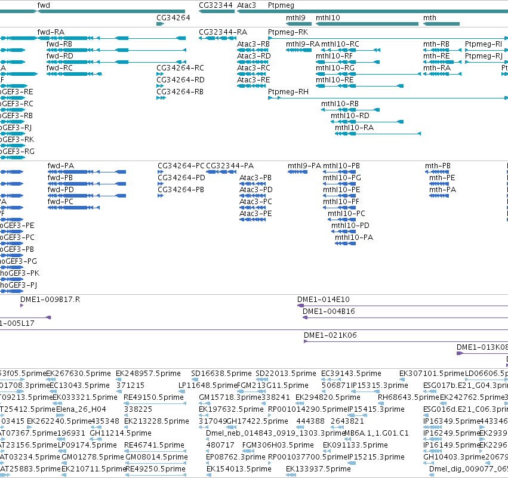The image size is (508, 478).
Task: Open transcript fwd-RA label
Action: (x=51, y=32)
